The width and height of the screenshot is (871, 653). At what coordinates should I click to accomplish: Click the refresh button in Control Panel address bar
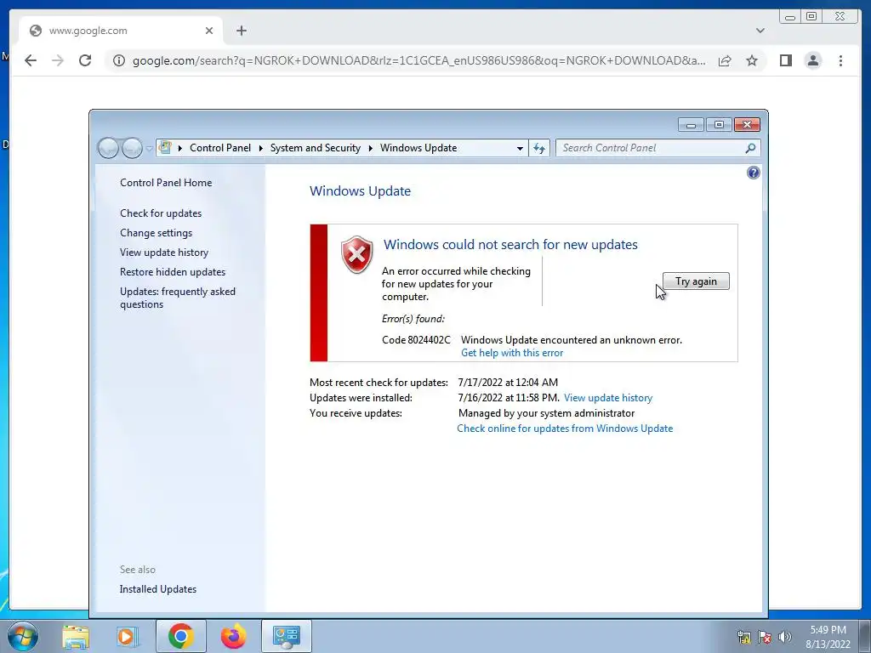[538, 148]
